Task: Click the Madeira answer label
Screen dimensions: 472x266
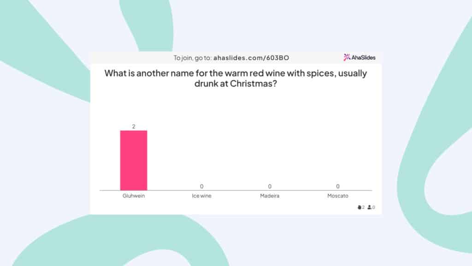Action: [270, 196]
